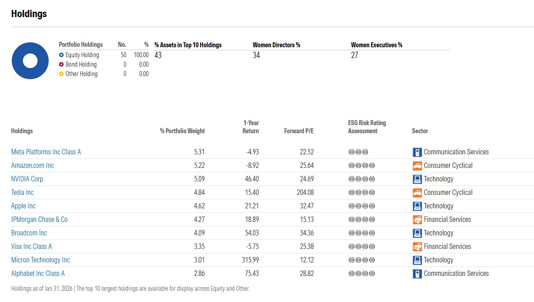Viewport: 534px width, 302px height.
Task: Click ESG globe rating icons for Broadcom Inc
Action: 362,233
